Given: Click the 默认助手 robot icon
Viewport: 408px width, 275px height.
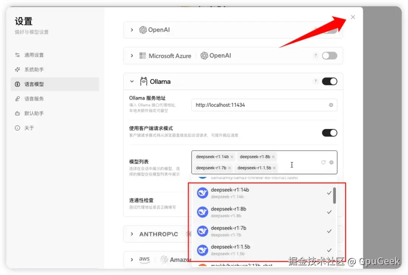Looking at the screenshot, I should [17, 113].
